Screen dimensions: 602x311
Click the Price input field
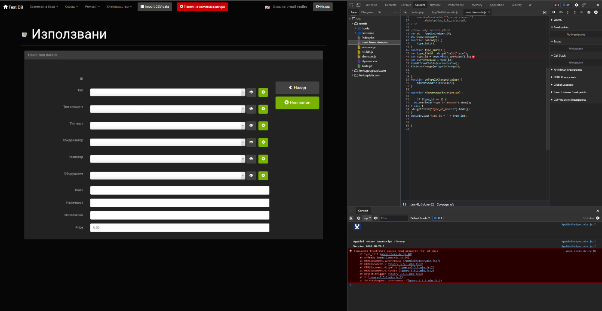[x=180, y=227]
